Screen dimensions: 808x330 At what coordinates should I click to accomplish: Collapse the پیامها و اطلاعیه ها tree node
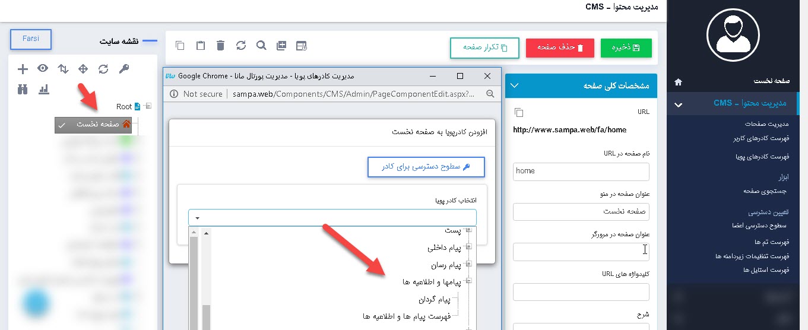(468, 281)
